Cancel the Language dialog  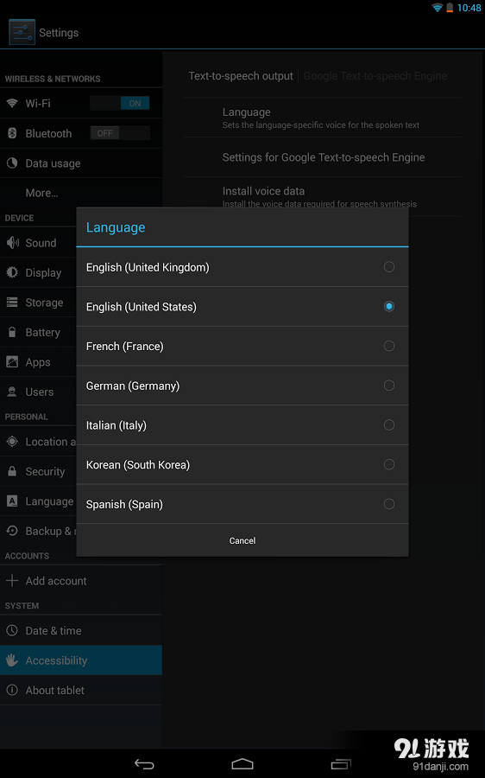pos(243,541)
